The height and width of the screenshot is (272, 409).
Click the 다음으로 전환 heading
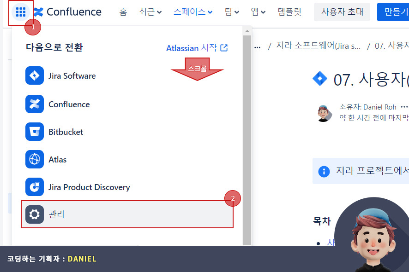54,47
